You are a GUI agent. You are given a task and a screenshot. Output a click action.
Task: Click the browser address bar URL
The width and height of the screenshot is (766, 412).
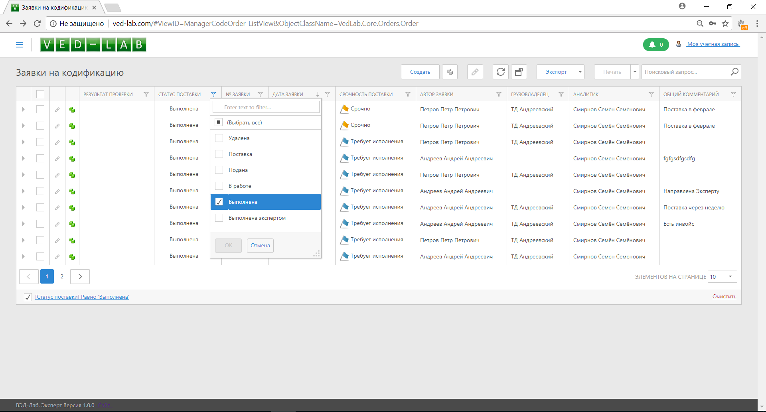265,24
